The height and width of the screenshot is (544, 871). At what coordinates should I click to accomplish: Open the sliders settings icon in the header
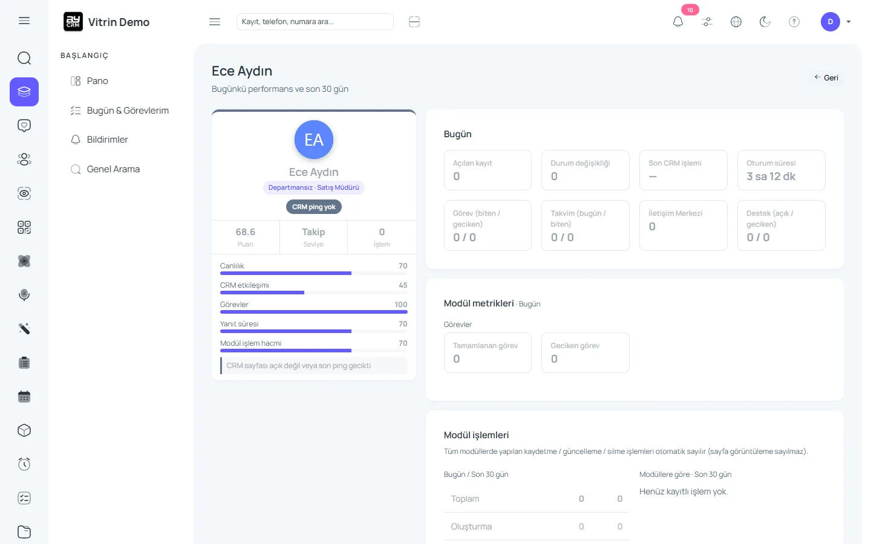click(707, 22)
